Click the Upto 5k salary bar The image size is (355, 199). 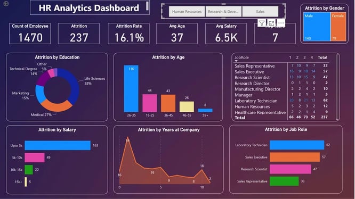coord(58,145)
